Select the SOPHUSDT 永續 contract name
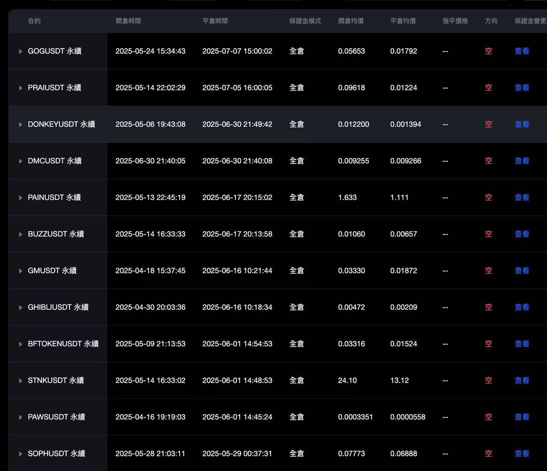The height and width of the screenshot is (471, 547). click(x=57, y=453)
